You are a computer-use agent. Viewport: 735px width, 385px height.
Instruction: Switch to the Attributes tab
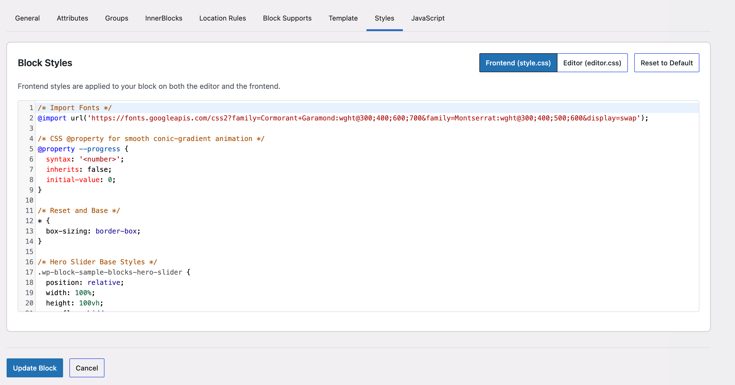click(x=73, y=18)
